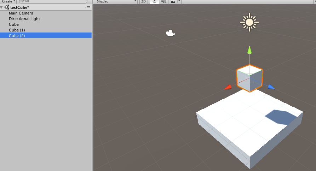
Task: Click the selected small cube in scene
Action: click(250, 78)
